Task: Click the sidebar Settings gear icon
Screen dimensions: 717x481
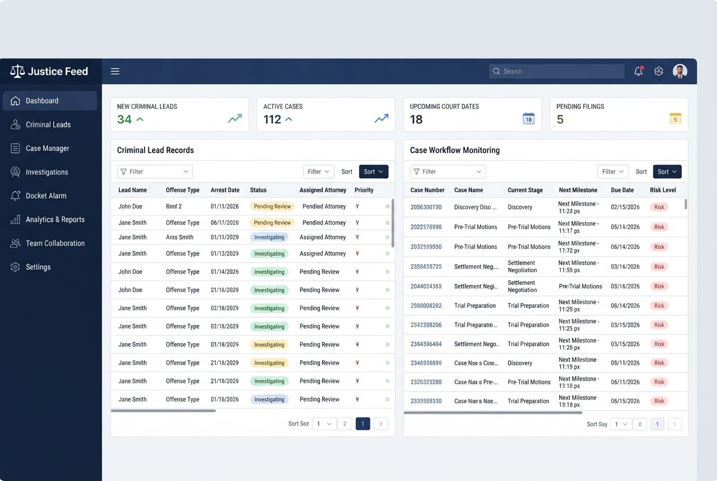Action: pos(15,267)
